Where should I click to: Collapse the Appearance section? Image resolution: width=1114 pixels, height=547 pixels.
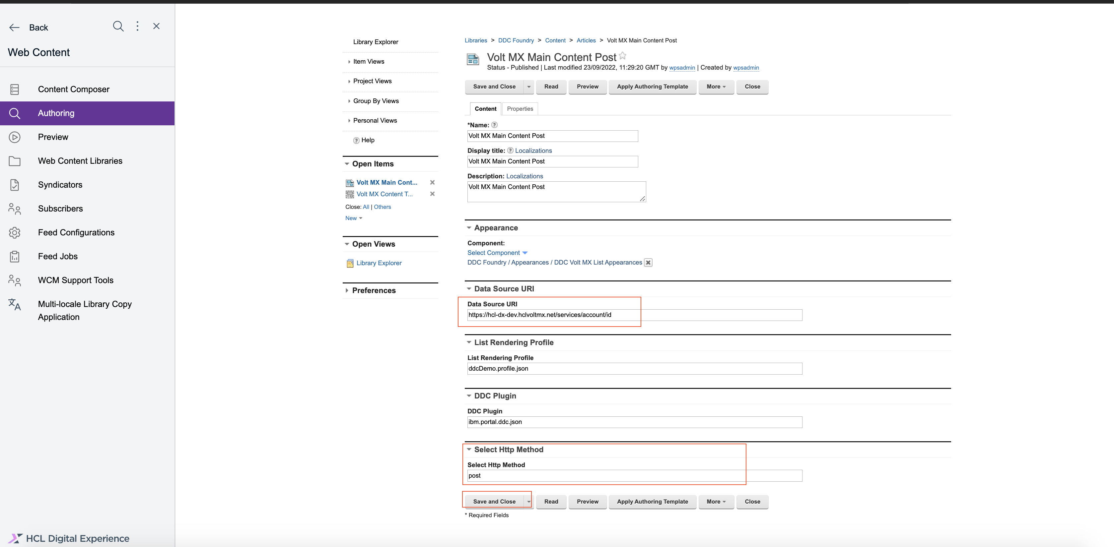tap(469, 228)
